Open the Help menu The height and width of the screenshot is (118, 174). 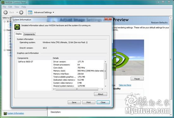pos(24,7)
